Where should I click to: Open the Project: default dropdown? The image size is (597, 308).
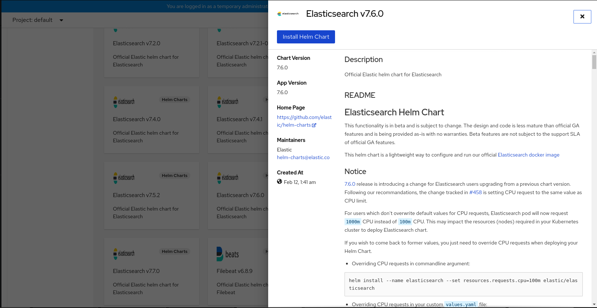pyautogui.click(x=38, y=20)
